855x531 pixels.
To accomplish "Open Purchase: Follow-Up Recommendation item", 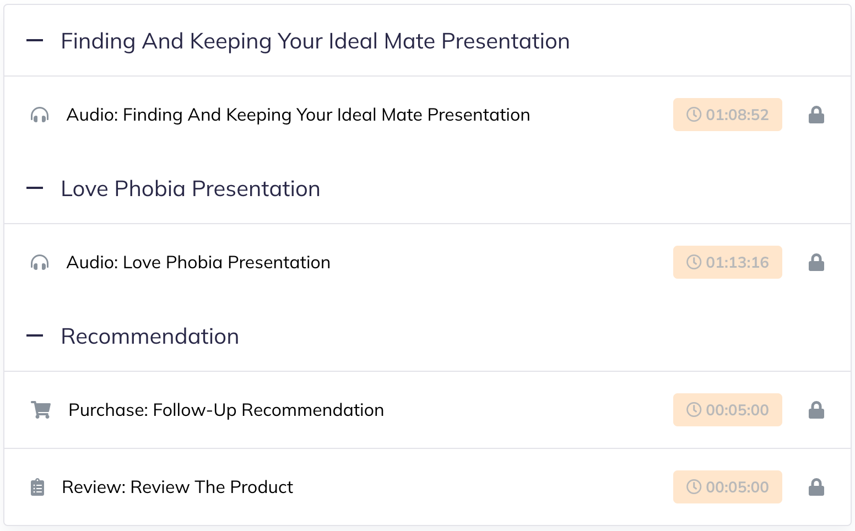I will pyautogui.click(x=226, y=410).
